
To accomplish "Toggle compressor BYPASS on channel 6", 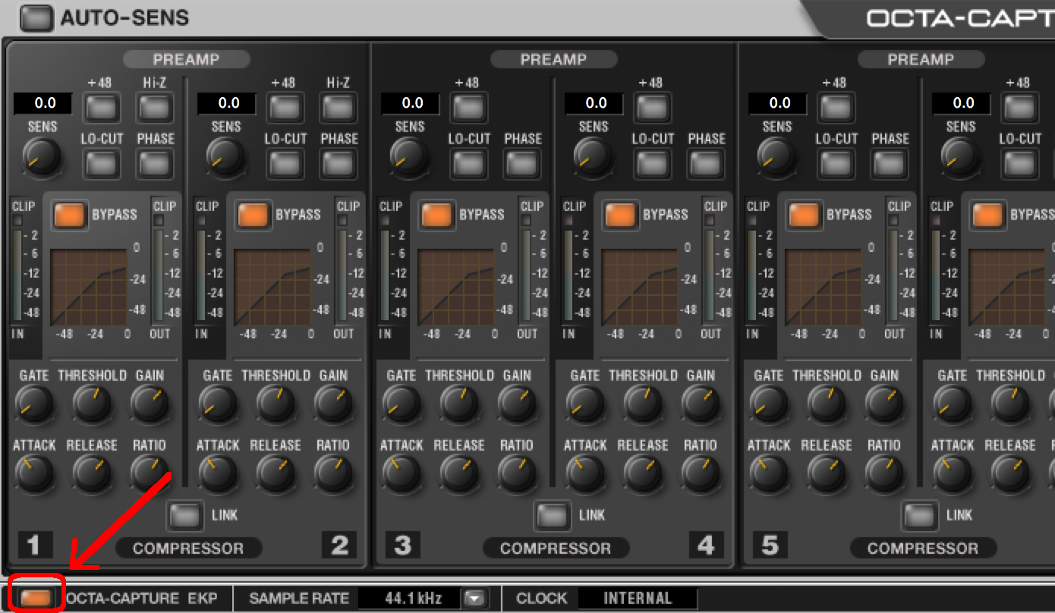I will click(x=988, y=215).
